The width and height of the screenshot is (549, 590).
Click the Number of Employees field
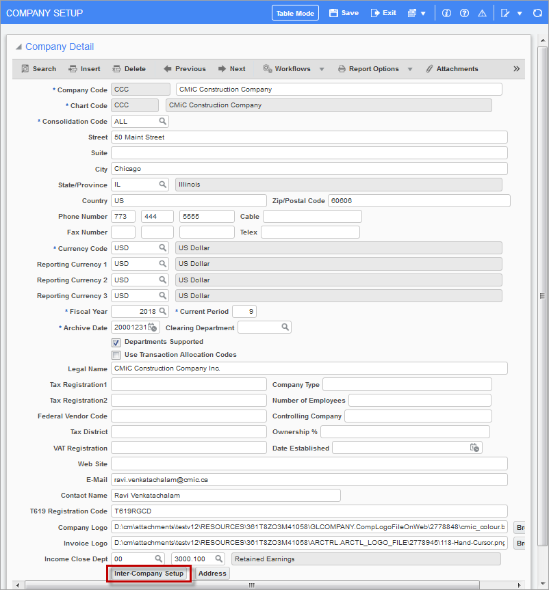click(420, 400)
